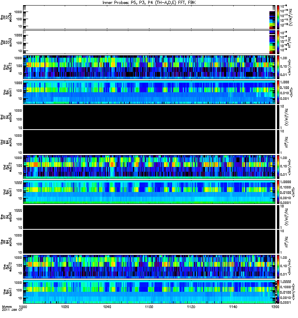Viewport: 298px width, 318px height.
Task: Click the 1120 time axis label
Action: [x=191, y=307]
